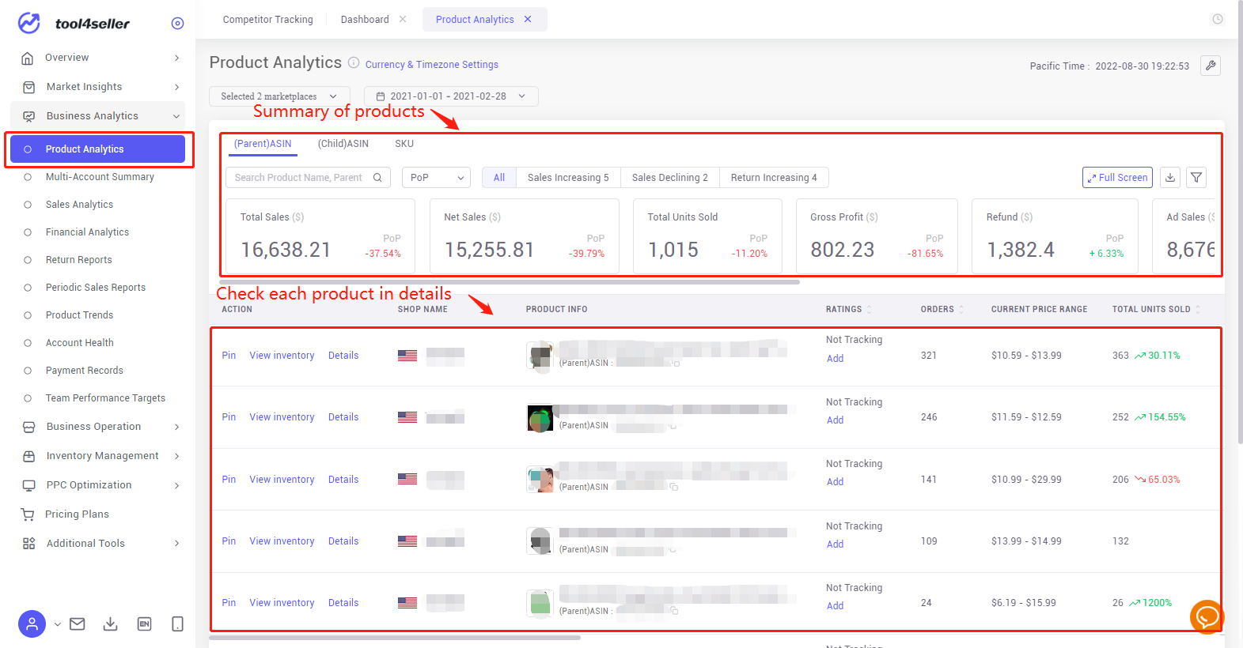
Task: Click the user avatar profile icon
Action: pyautogui.click(x=32, y=624)
